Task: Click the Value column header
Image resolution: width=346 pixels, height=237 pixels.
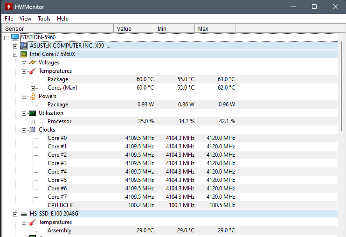Action: [x=134, y=28]
